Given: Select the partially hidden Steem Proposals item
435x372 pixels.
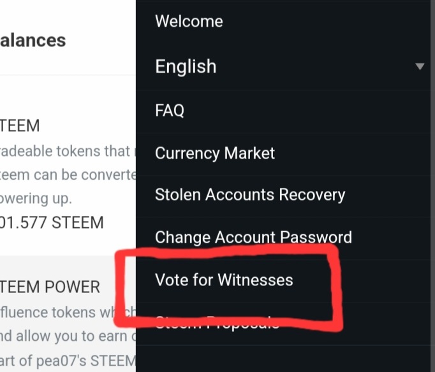Looking at the screenshot, I should pos(217,323).
